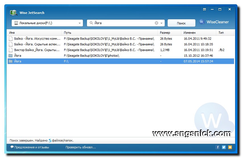Expand the search history dropdown arrow

coord(161,23)
